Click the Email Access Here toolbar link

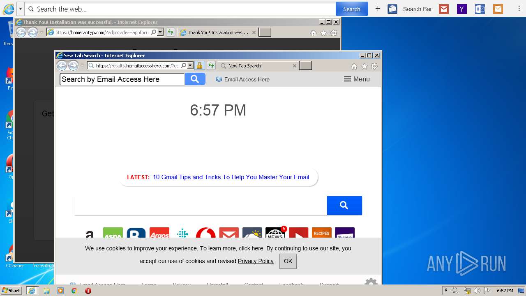pos(243,79)
